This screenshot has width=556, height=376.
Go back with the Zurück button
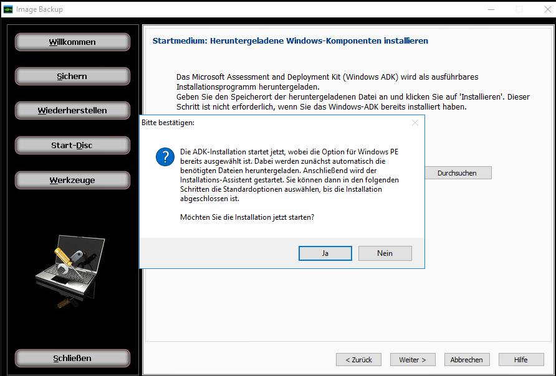(358, 359)
